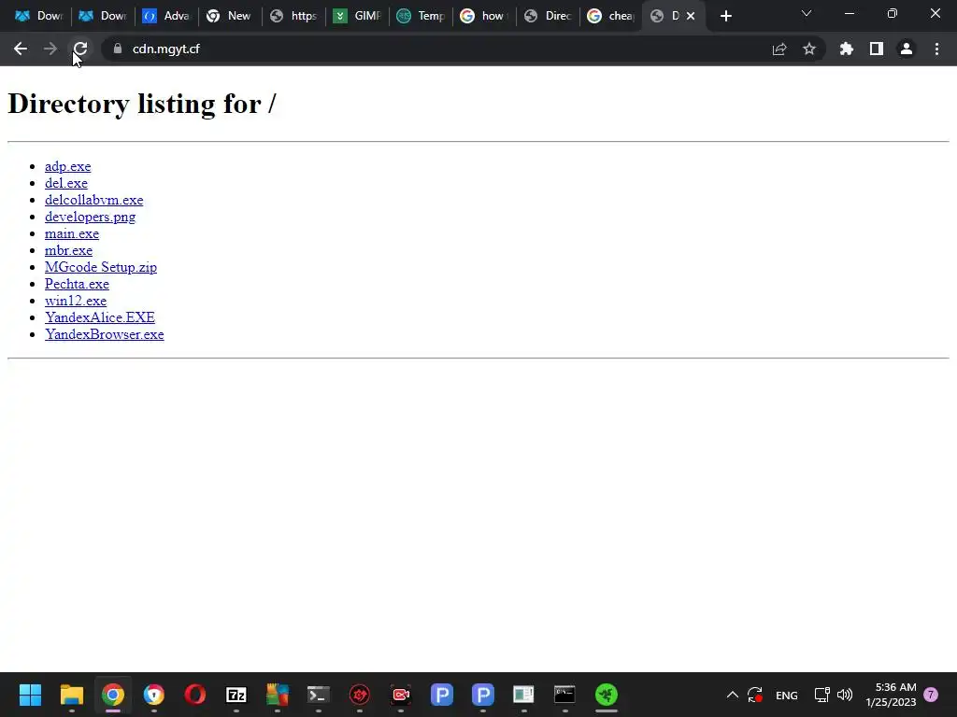Viewport: 957px width, 717px height.
Task: Open the YandexBrowser.exe link
Action: click(x=105, y=334)
